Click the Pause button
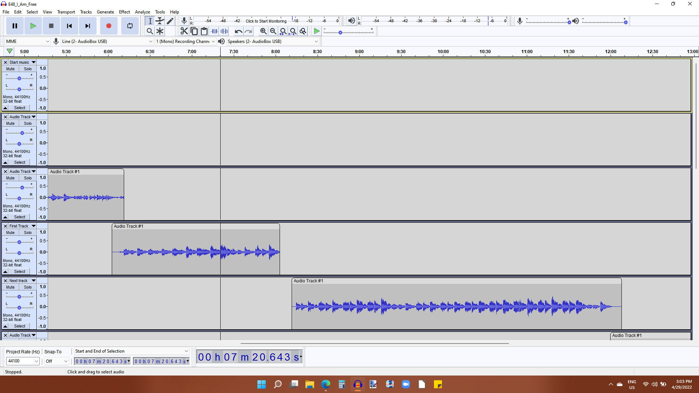699x393 pixels. (x=15, y=26)
